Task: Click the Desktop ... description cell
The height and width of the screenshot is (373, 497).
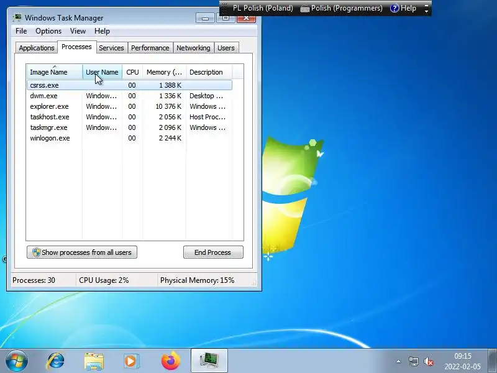Action: (x=206, y=96)
